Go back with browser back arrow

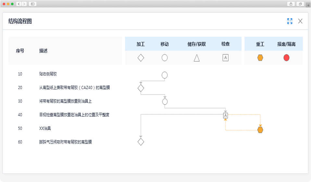[x=19, y=4]
